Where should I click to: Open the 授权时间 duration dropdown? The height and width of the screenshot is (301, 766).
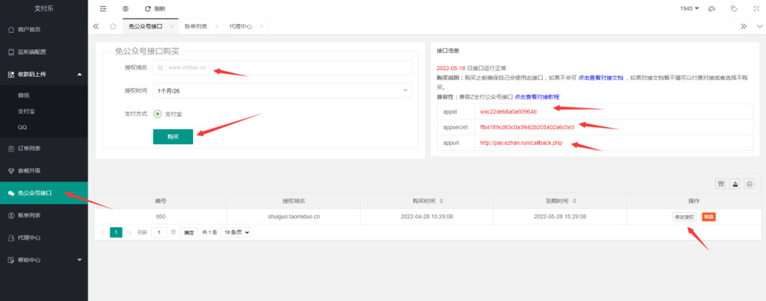282,90
